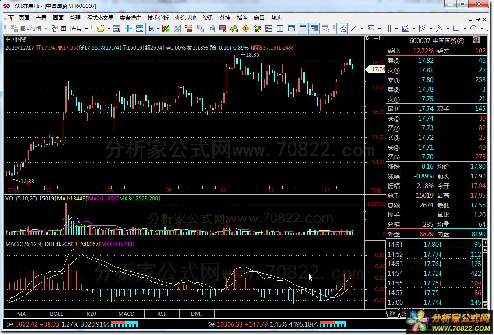Open the 程式化交易 menu
The width and height of the screenshot is (494, 335).
(100, 18)
